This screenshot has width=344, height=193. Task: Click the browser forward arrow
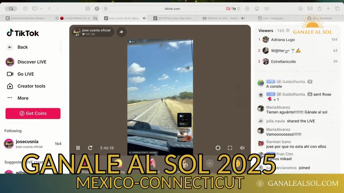pyautogui.click(x=58, y=9)
